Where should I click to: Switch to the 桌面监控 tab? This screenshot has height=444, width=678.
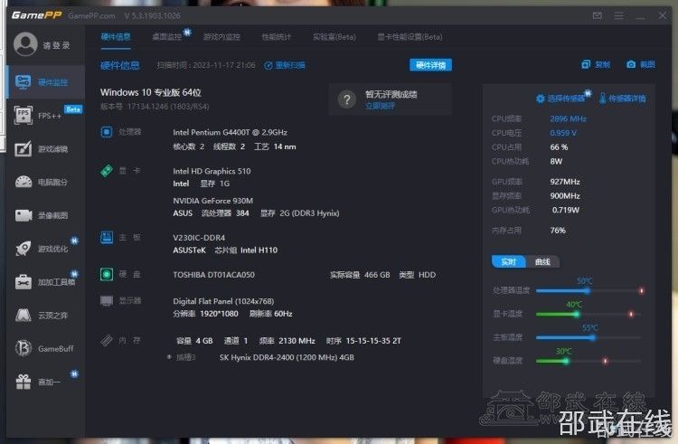[x=167, y=37]
